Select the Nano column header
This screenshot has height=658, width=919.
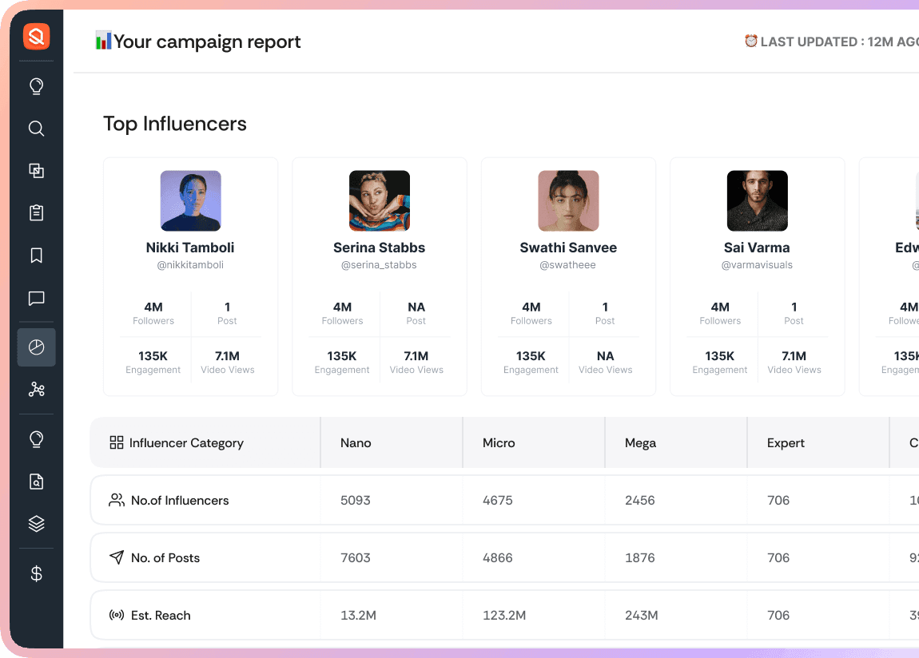point(356,443)
